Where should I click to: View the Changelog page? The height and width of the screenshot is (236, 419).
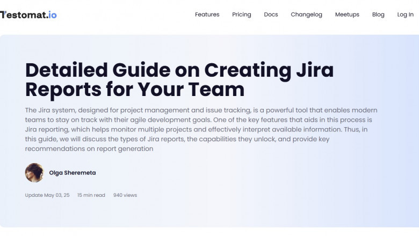tap(307, 14)
